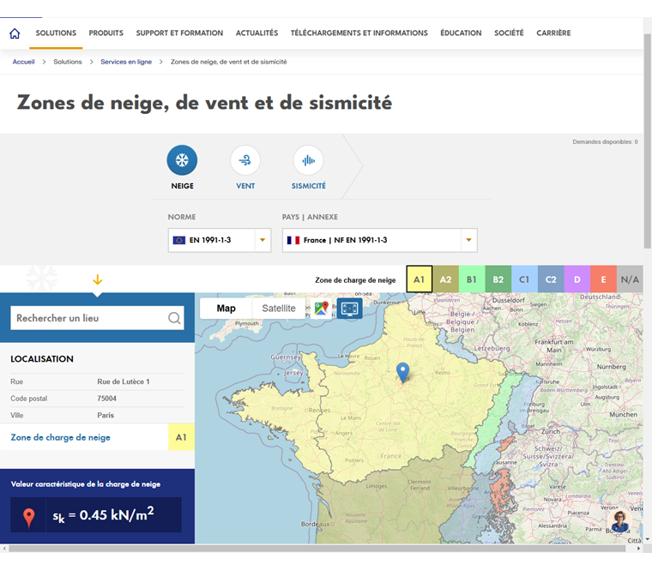Click the search magnifier icon
This screenshot has height=570, width=652.
point(174,318)
